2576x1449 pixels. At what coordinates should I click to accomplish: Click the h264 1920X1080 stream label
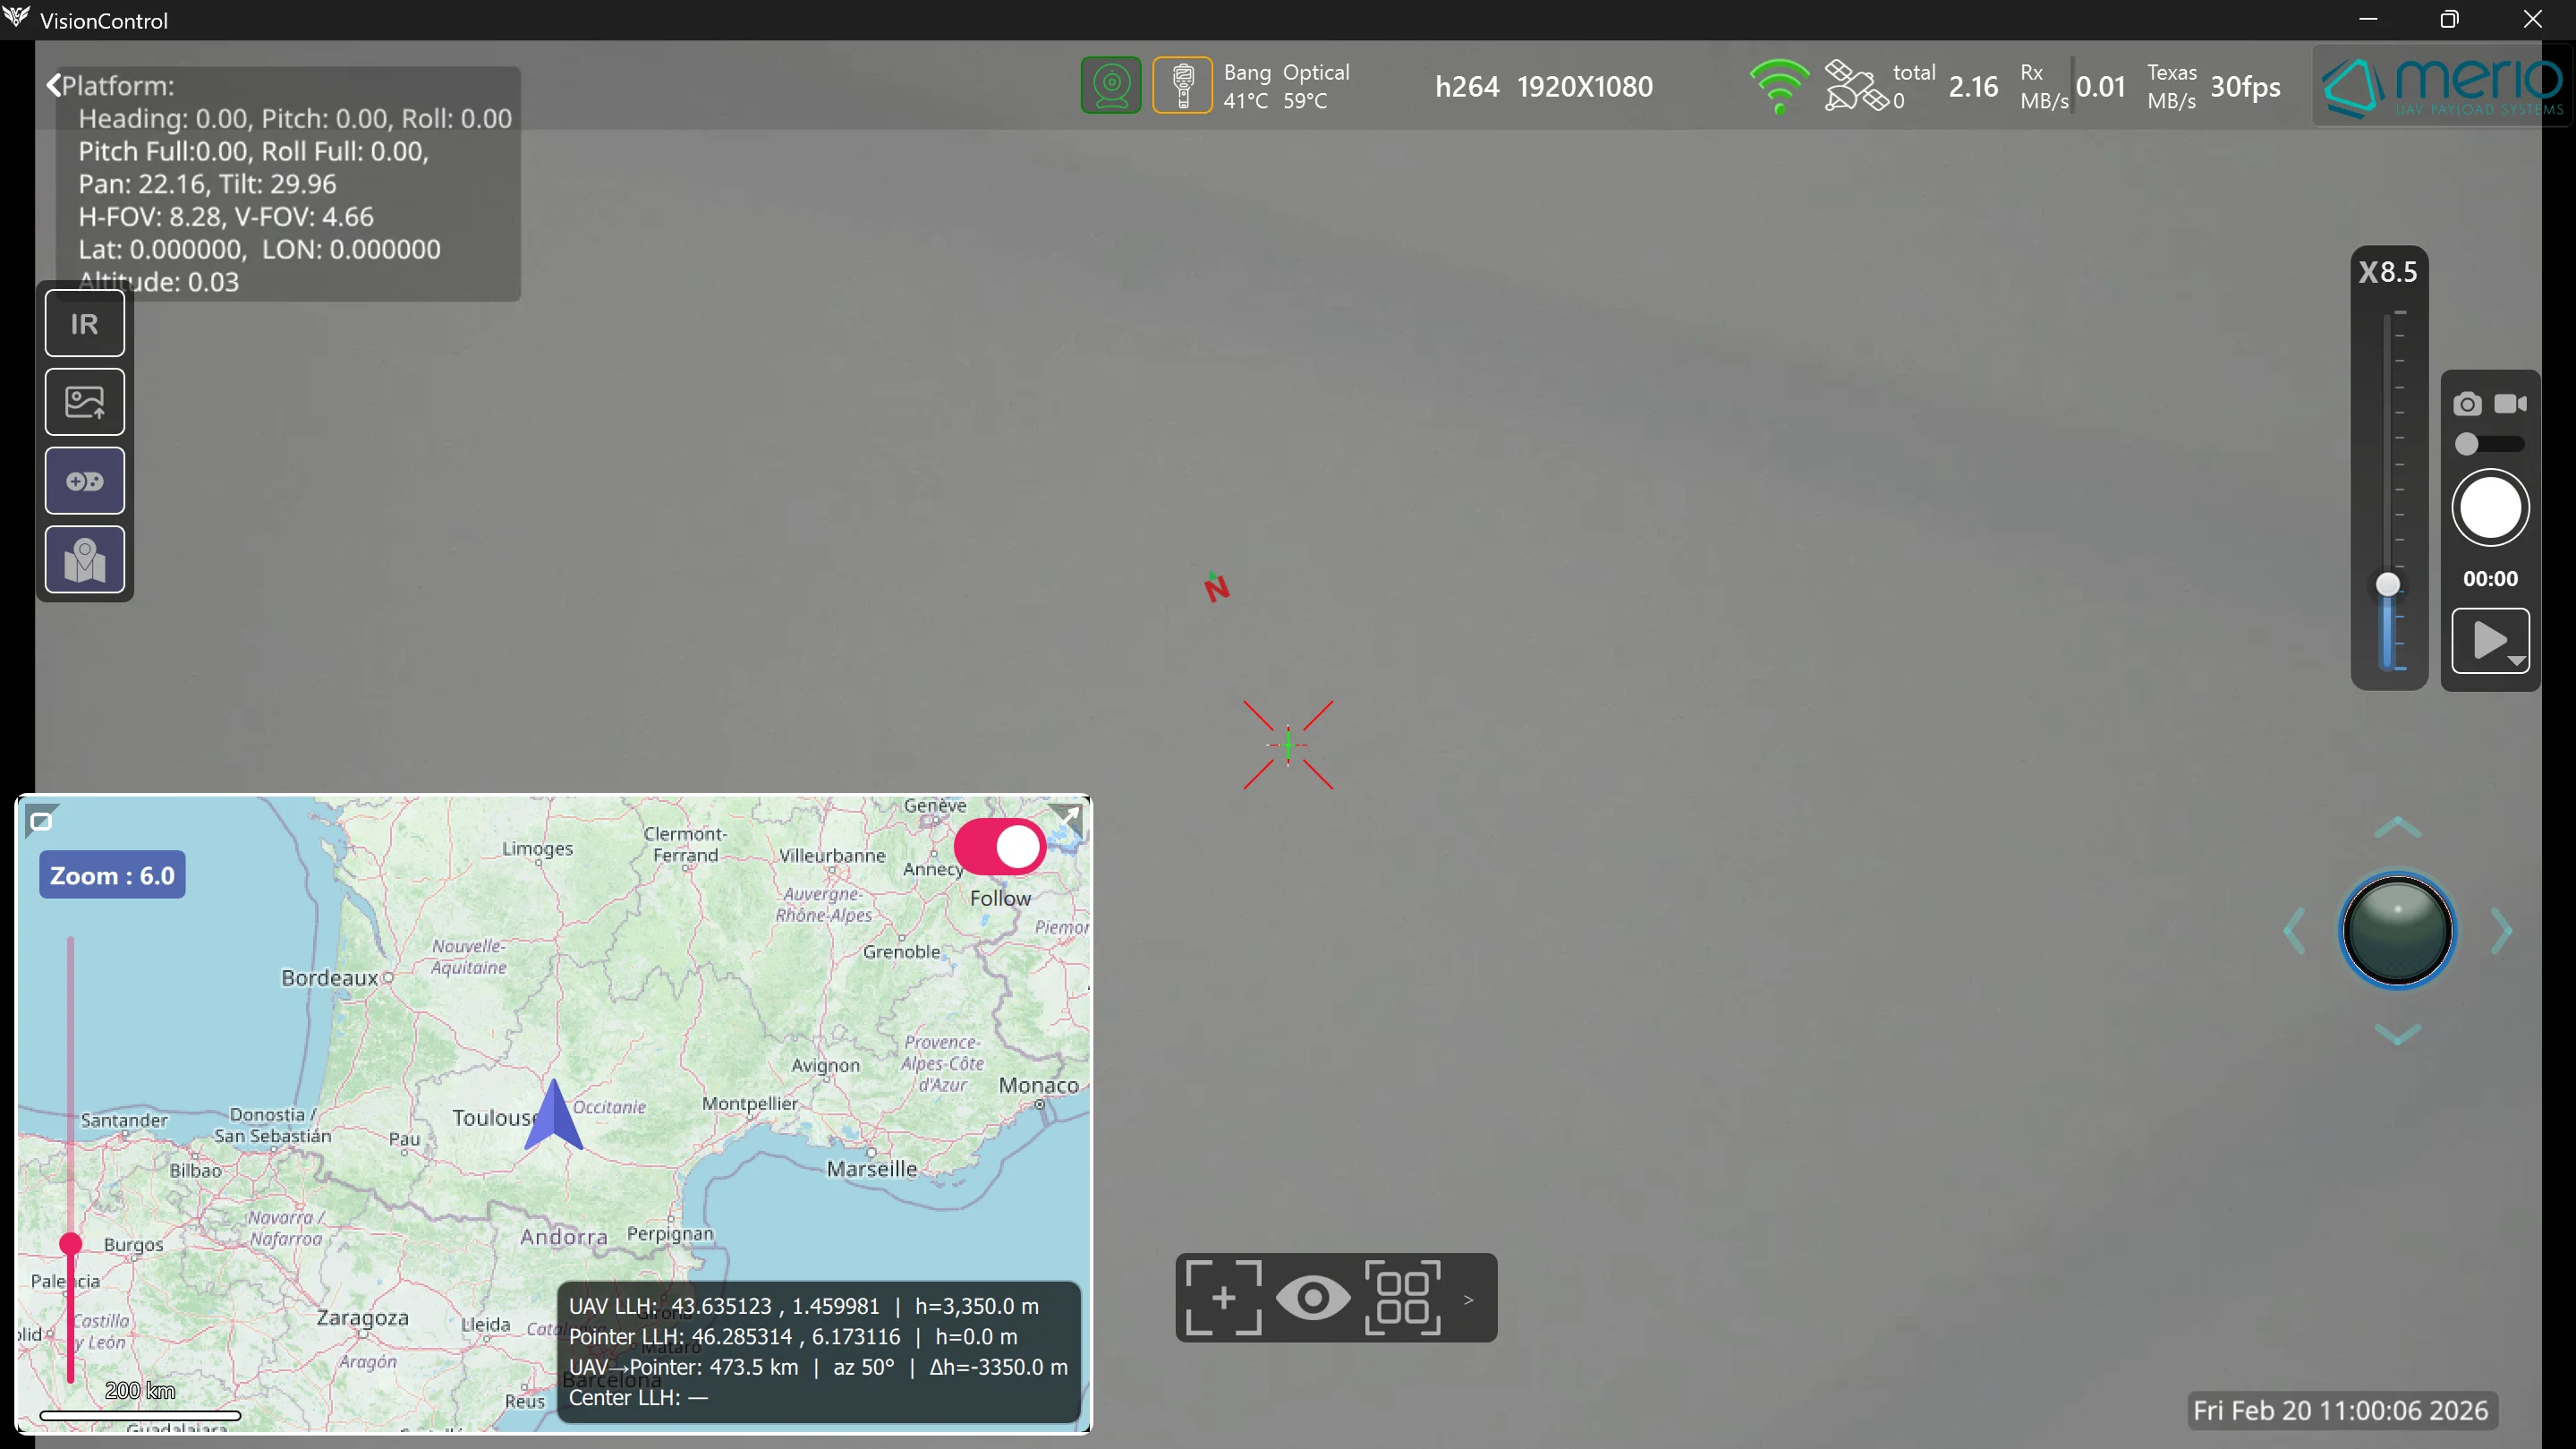[x=1544, y=86]
